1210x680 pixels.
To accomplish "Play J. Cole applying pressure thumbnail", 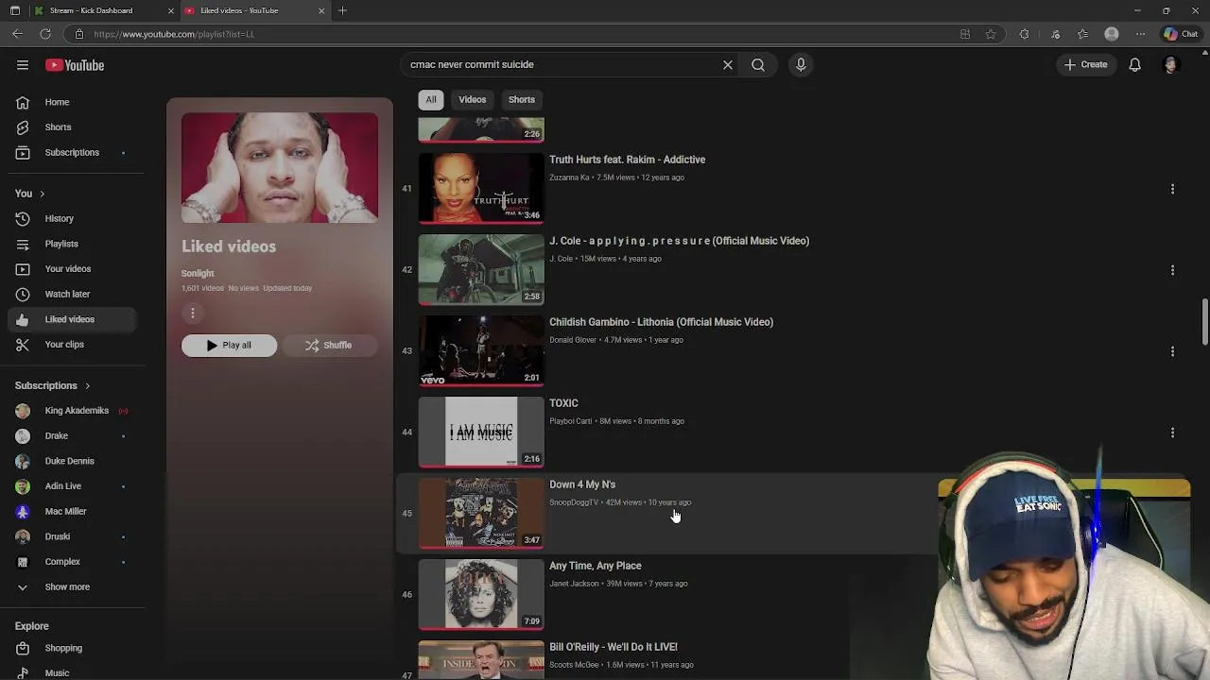I will click(x=481, y=270).
